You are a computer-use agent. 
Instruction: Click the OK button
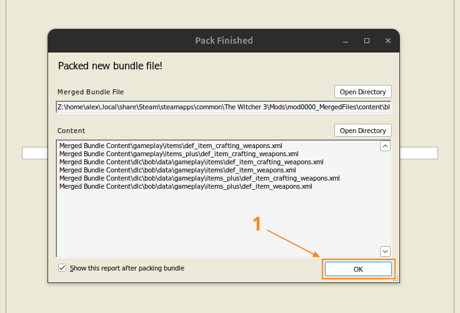click(x=357, y=269)
